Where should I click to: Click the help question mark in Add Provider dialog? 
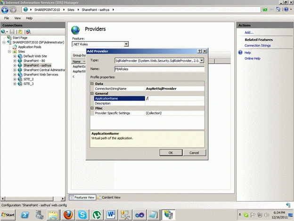(200, 51)
